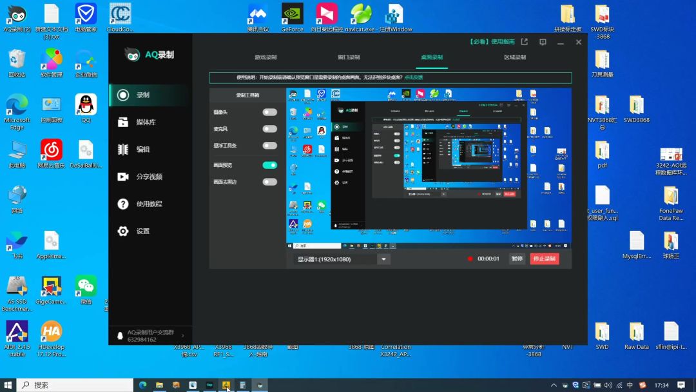This screenshot has width=696, height=392.
Task: Click the 暂停 pause button
Action: coord(517,259)
